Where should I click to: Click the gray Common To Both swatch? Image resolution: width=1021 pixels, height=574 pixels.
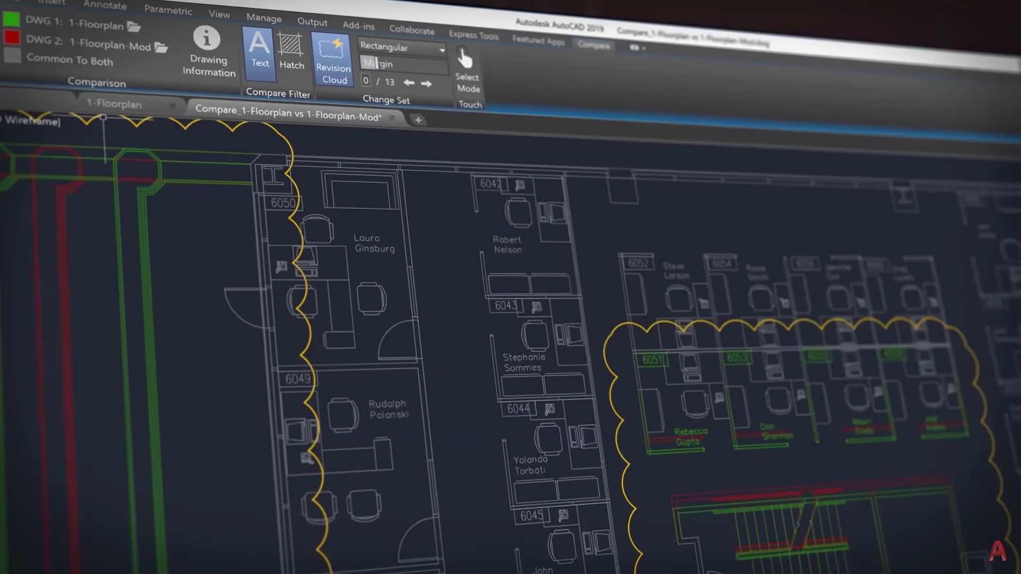click(x=12, y=55)
